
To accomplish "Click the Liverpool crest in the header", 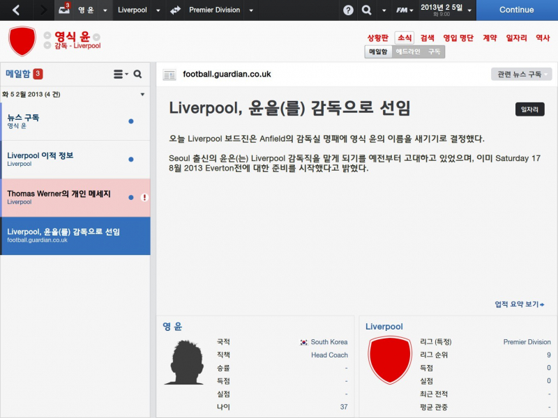I will (22, 40).
